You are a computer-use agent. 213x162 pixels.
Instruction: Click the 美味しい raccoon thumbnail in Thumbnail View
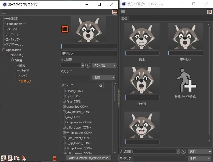(x=186, y=36)
